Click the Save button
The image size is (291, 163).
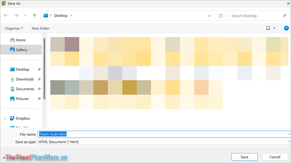click(x=244, y=157)
